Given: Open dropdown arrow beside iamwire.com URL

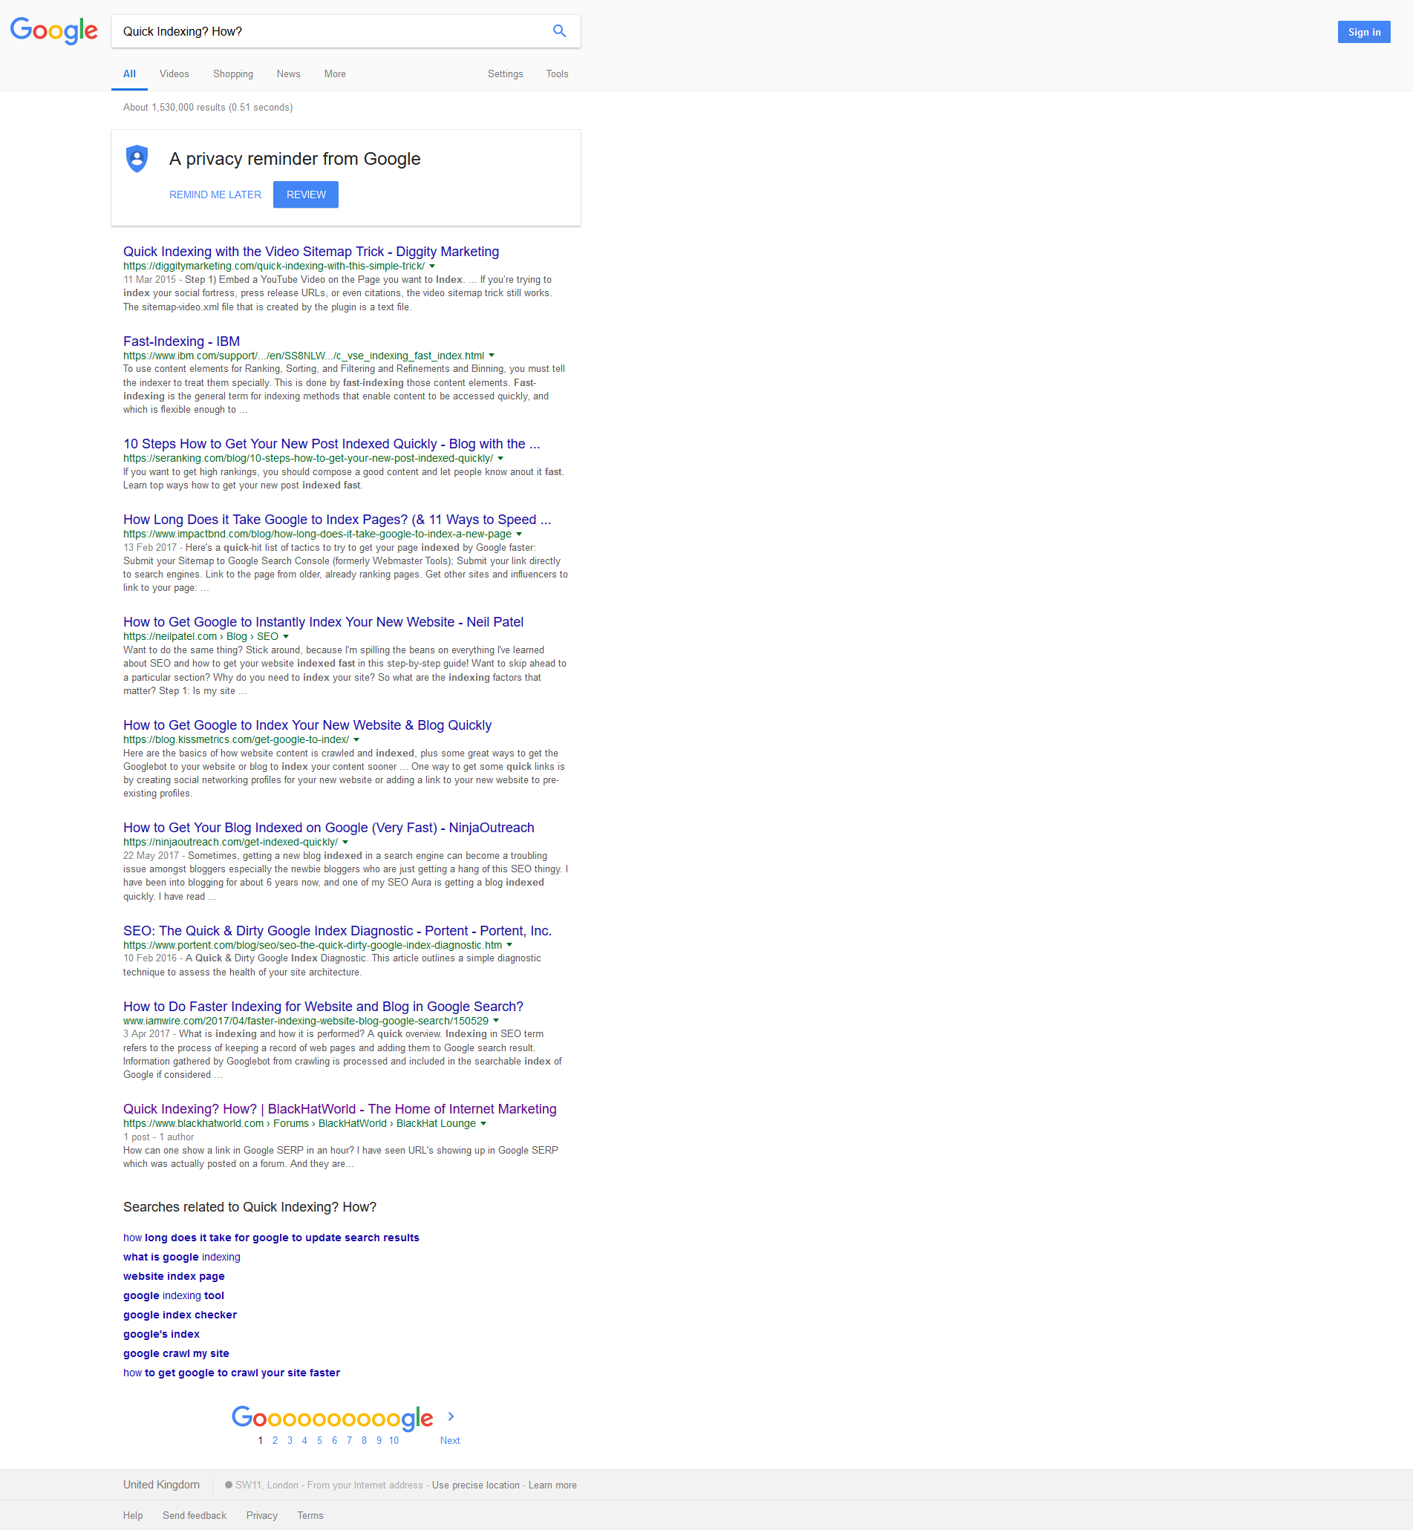Looking at the screenshot, I should point(496,1021).
